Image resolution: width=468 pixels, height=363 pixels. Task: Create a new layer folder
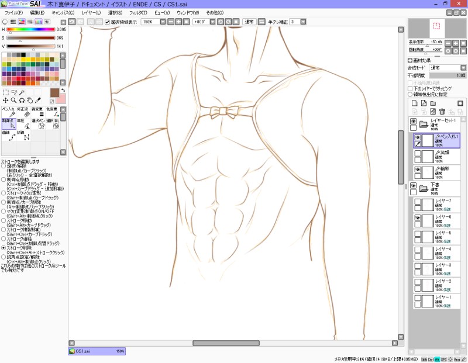[x=433, y=103]
